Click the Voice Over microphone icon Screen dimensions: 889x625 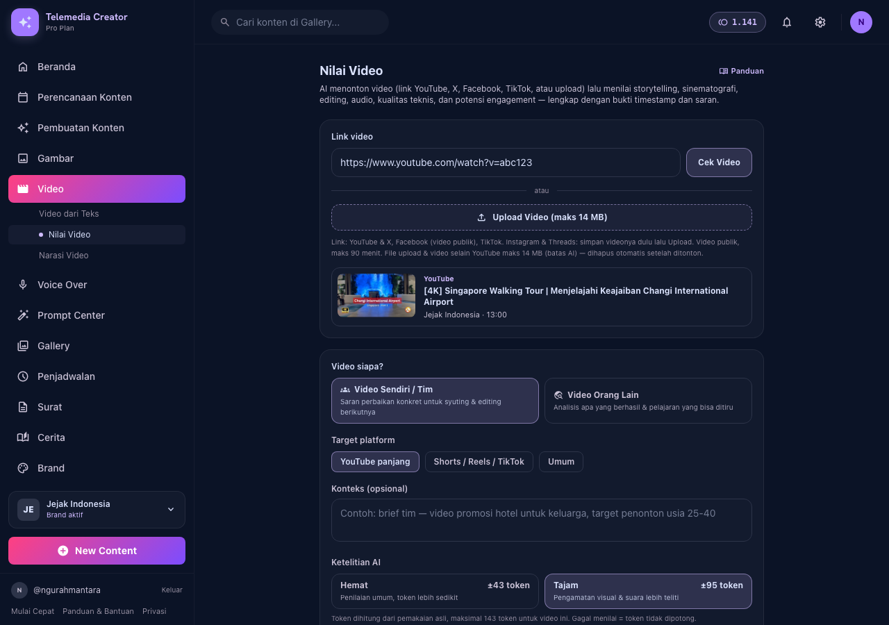tap(23, 285)
